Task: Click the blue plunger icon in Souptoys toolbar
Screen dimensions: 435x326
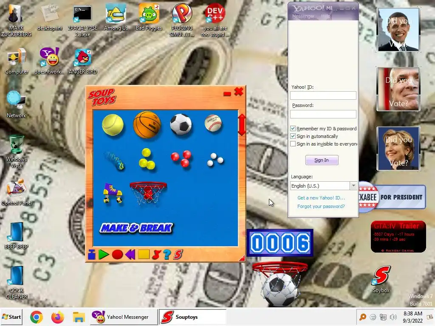Action: (x=92, y=255)
